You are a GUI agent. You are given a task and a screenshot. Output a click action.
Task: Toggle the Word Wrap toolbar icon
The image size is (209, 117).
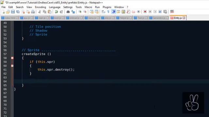[103, 12]
